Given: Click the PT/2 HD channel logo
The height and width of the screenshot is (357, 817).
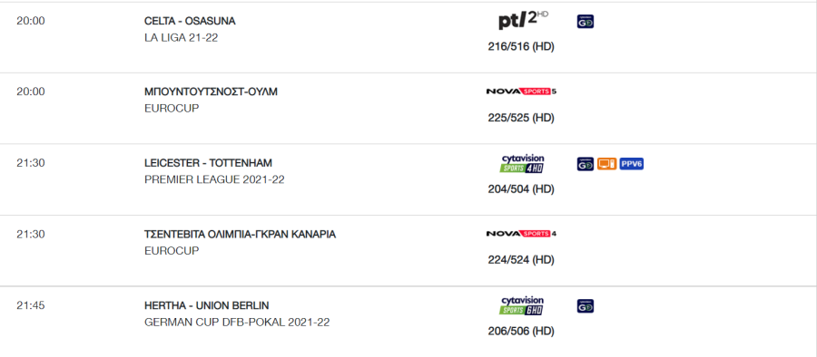Looking at the screenshot, I should click(x=523, y=20).
